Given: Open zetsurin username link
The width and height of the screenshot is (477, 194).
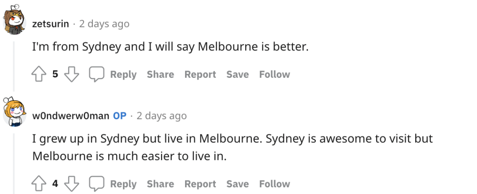Looking at the screenshot, I should click(50, 24).
